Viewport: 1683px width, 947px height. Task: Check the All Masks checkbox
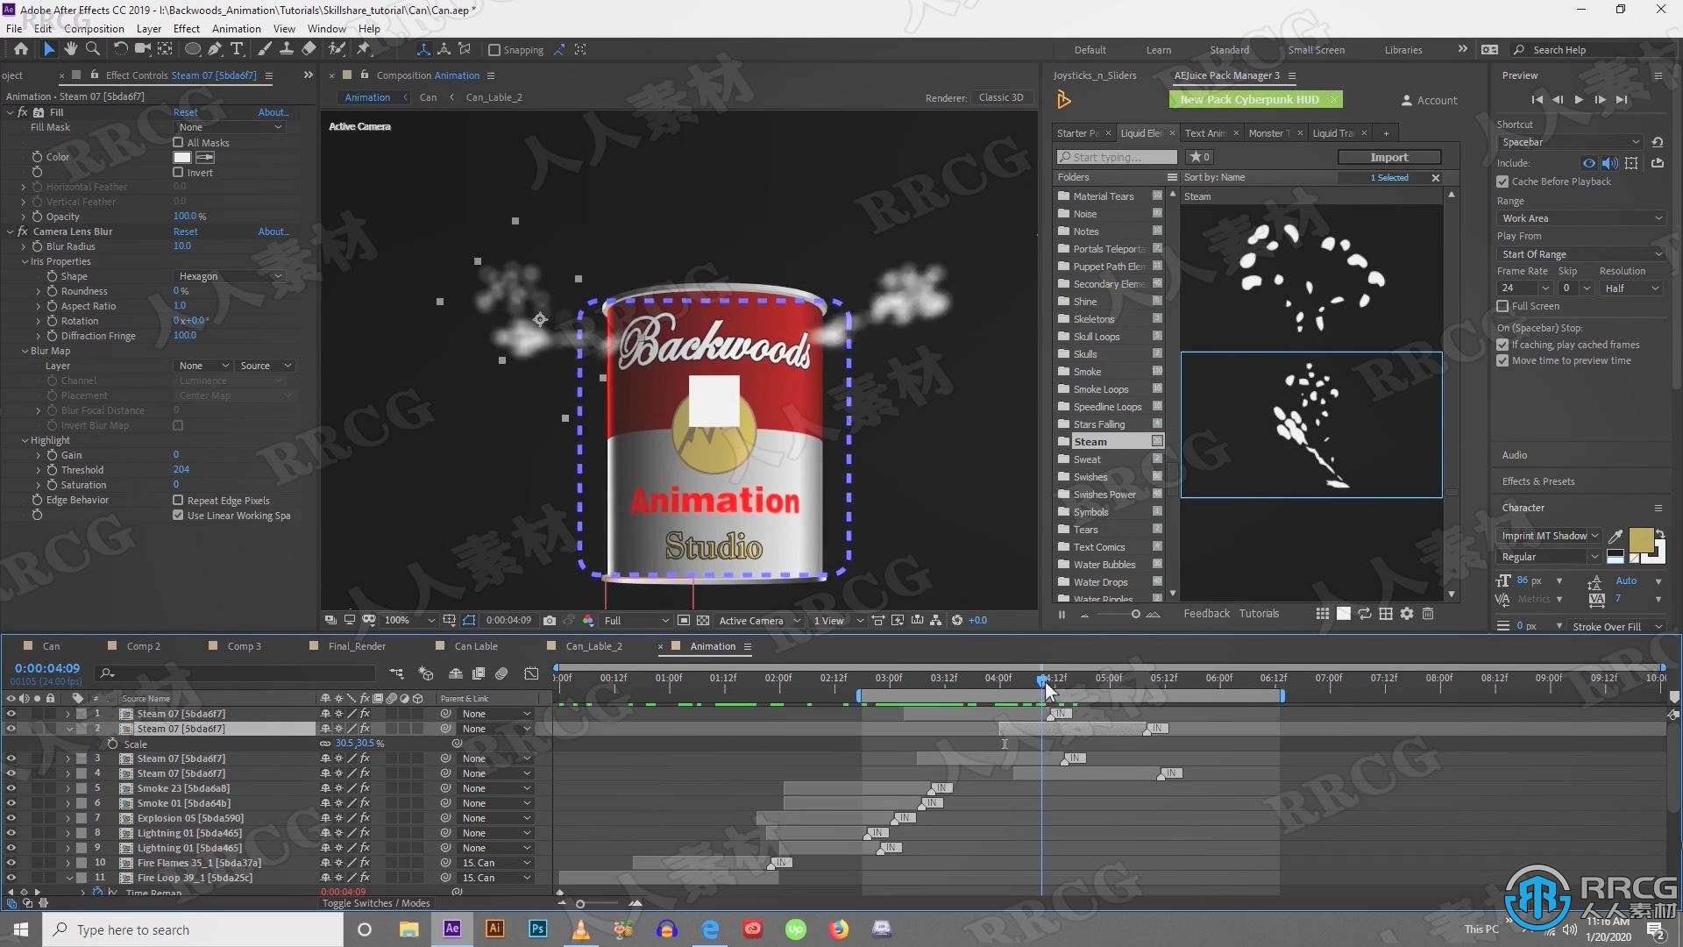[x=178, y=142]
